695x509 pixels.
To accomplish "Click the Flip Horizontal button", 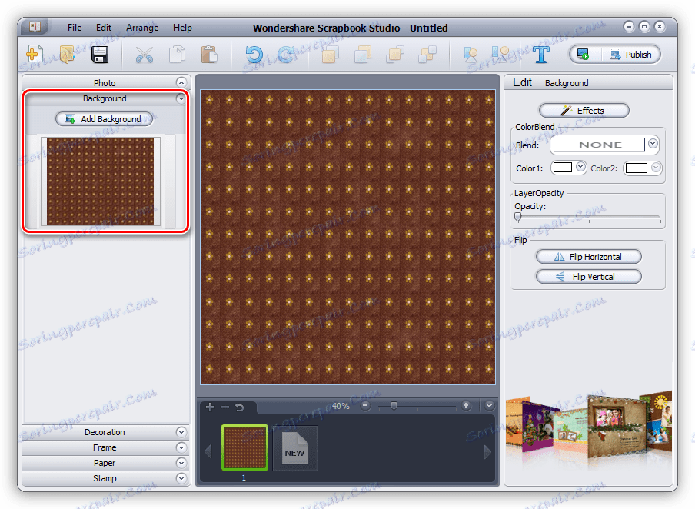I will click(589, 257).
